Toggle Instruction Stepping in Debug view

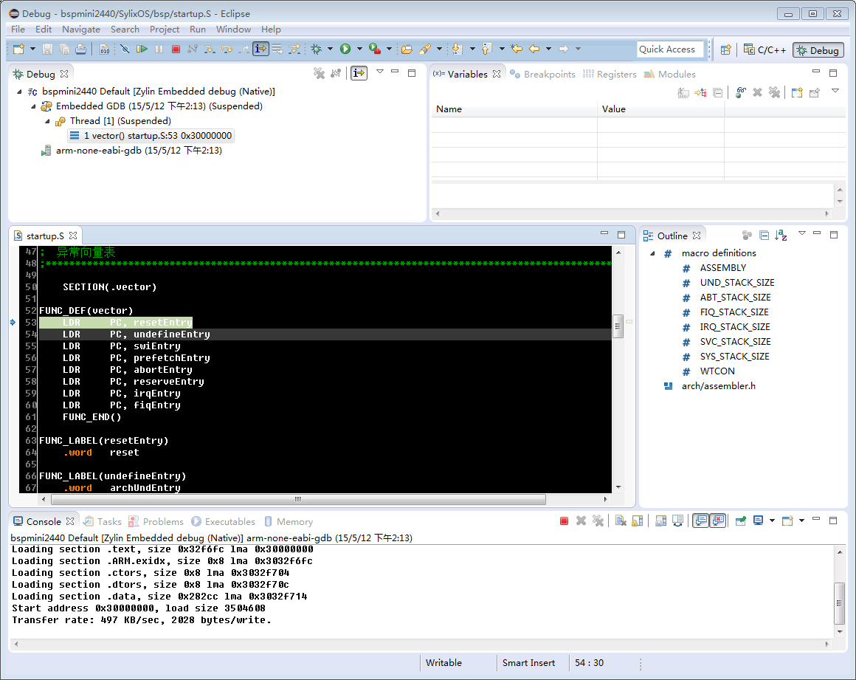[359, 73]
